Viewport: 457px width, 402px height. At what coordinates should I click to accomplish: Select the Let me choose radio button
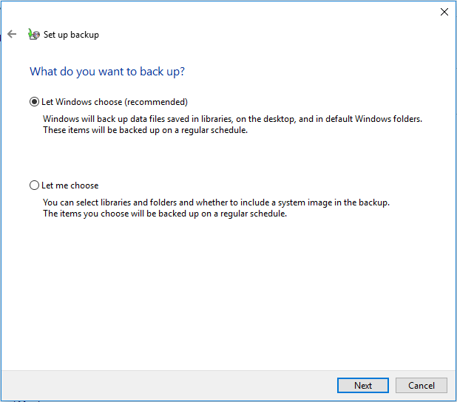pyautogui.click(x=35, y=185)
